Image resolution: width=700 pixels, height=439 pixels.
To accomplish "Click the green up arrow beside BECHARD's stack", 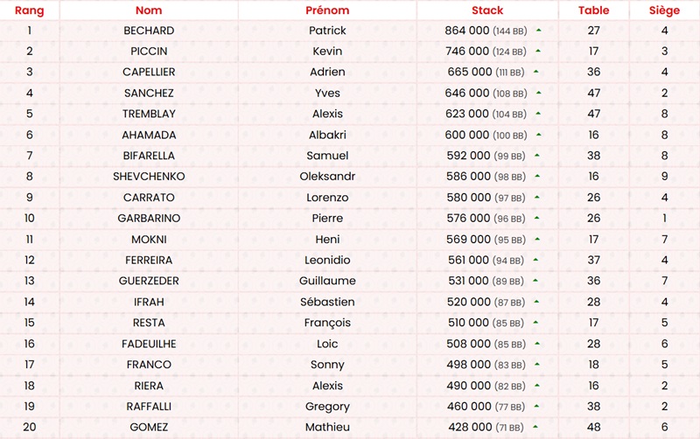I will coord(539,31).
